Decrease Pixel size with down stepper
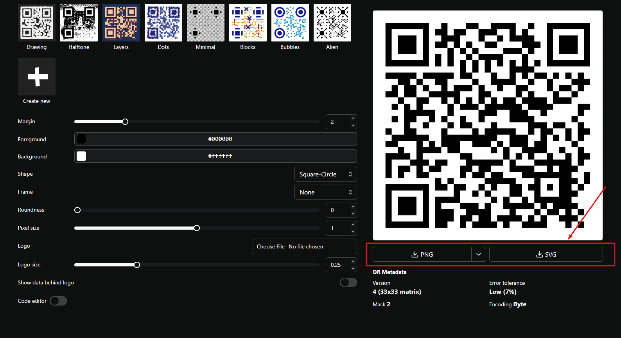Screen dimensions: 621x338 353,232
